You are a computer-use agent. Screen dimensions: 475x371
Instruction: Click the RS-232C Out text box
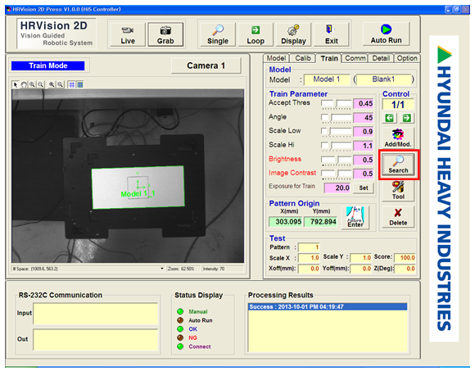pos(96,340)
